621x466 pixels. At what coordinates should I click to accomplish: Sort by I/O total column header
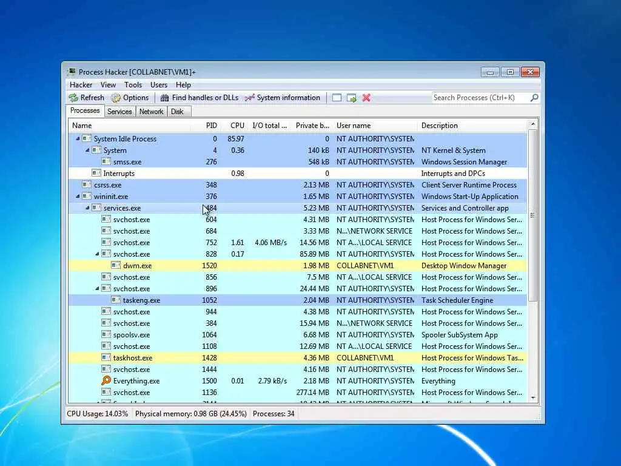point(269,126)
